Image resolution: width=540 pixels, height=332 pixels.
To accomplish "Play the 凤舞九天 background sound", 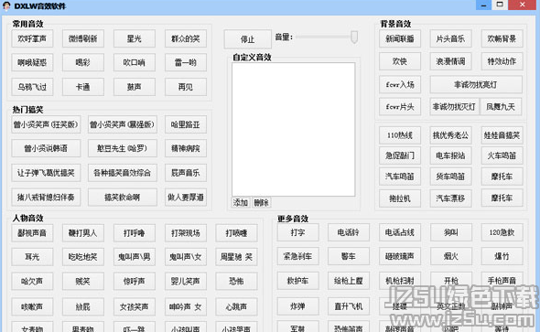I will tap(501, 107).
